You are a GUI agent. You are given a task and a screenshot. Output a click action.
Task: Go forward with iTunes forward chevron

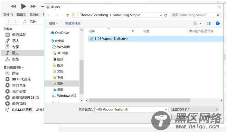pos(15,22)
